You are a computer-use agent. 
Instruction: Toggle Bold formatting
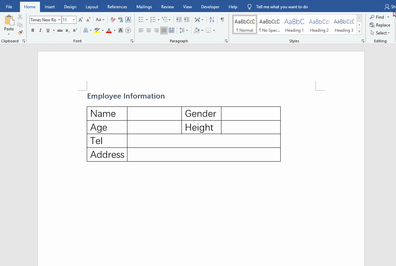[33, 31]
